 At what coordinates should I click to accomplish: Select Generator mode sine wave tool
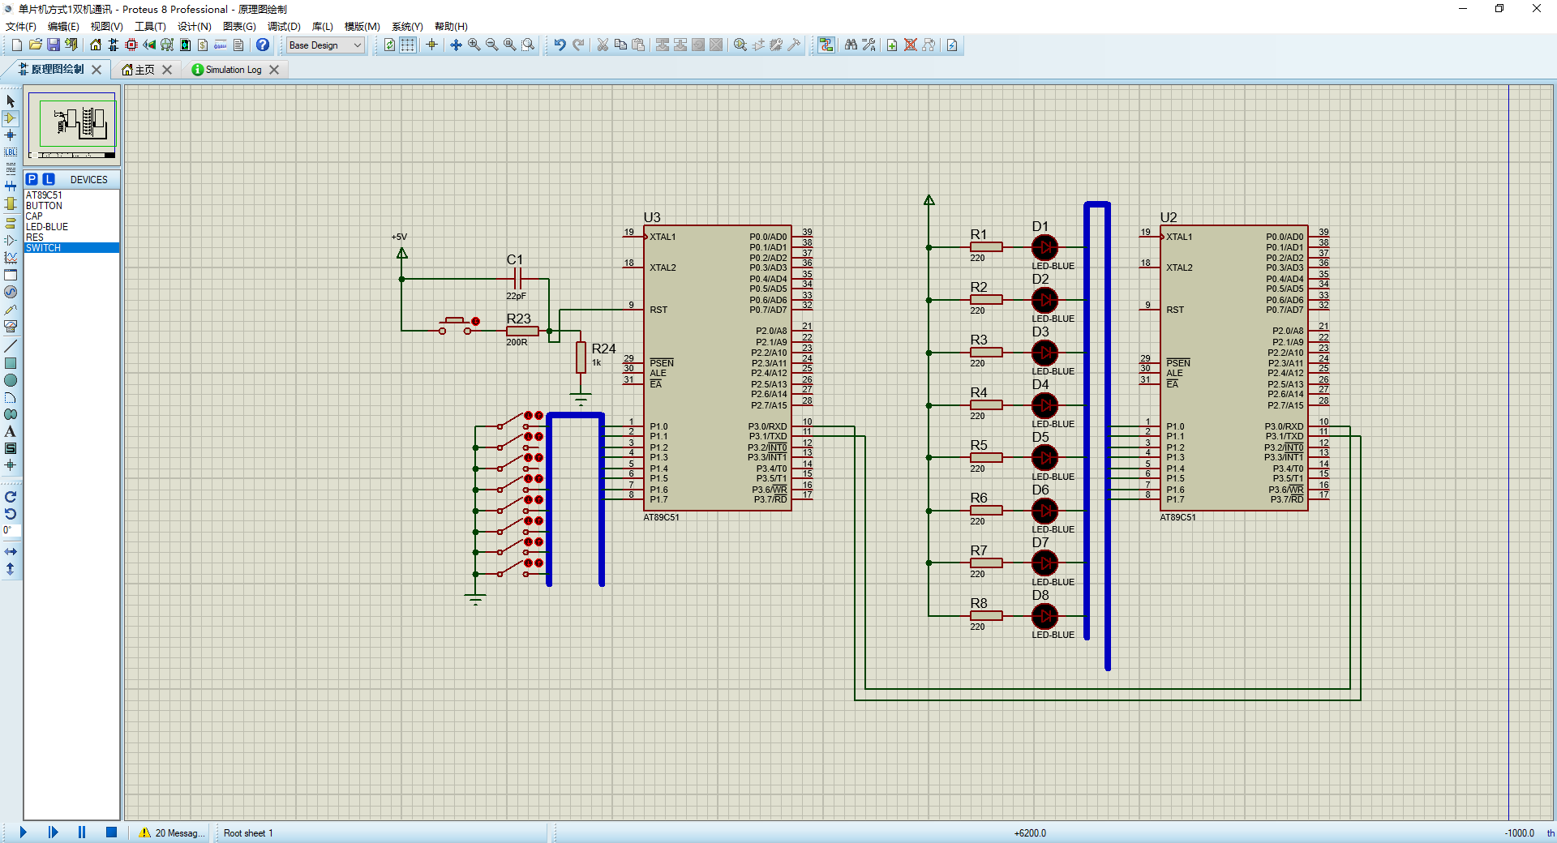point(11,292)
